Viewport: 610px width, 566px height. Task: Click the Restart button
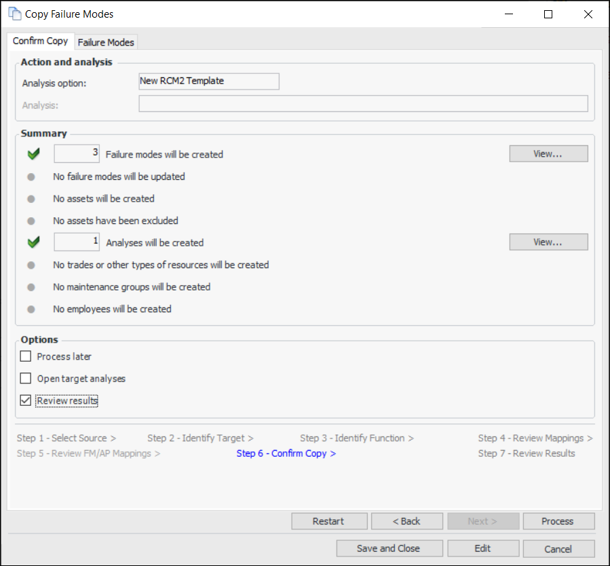(x=329, y=521)
